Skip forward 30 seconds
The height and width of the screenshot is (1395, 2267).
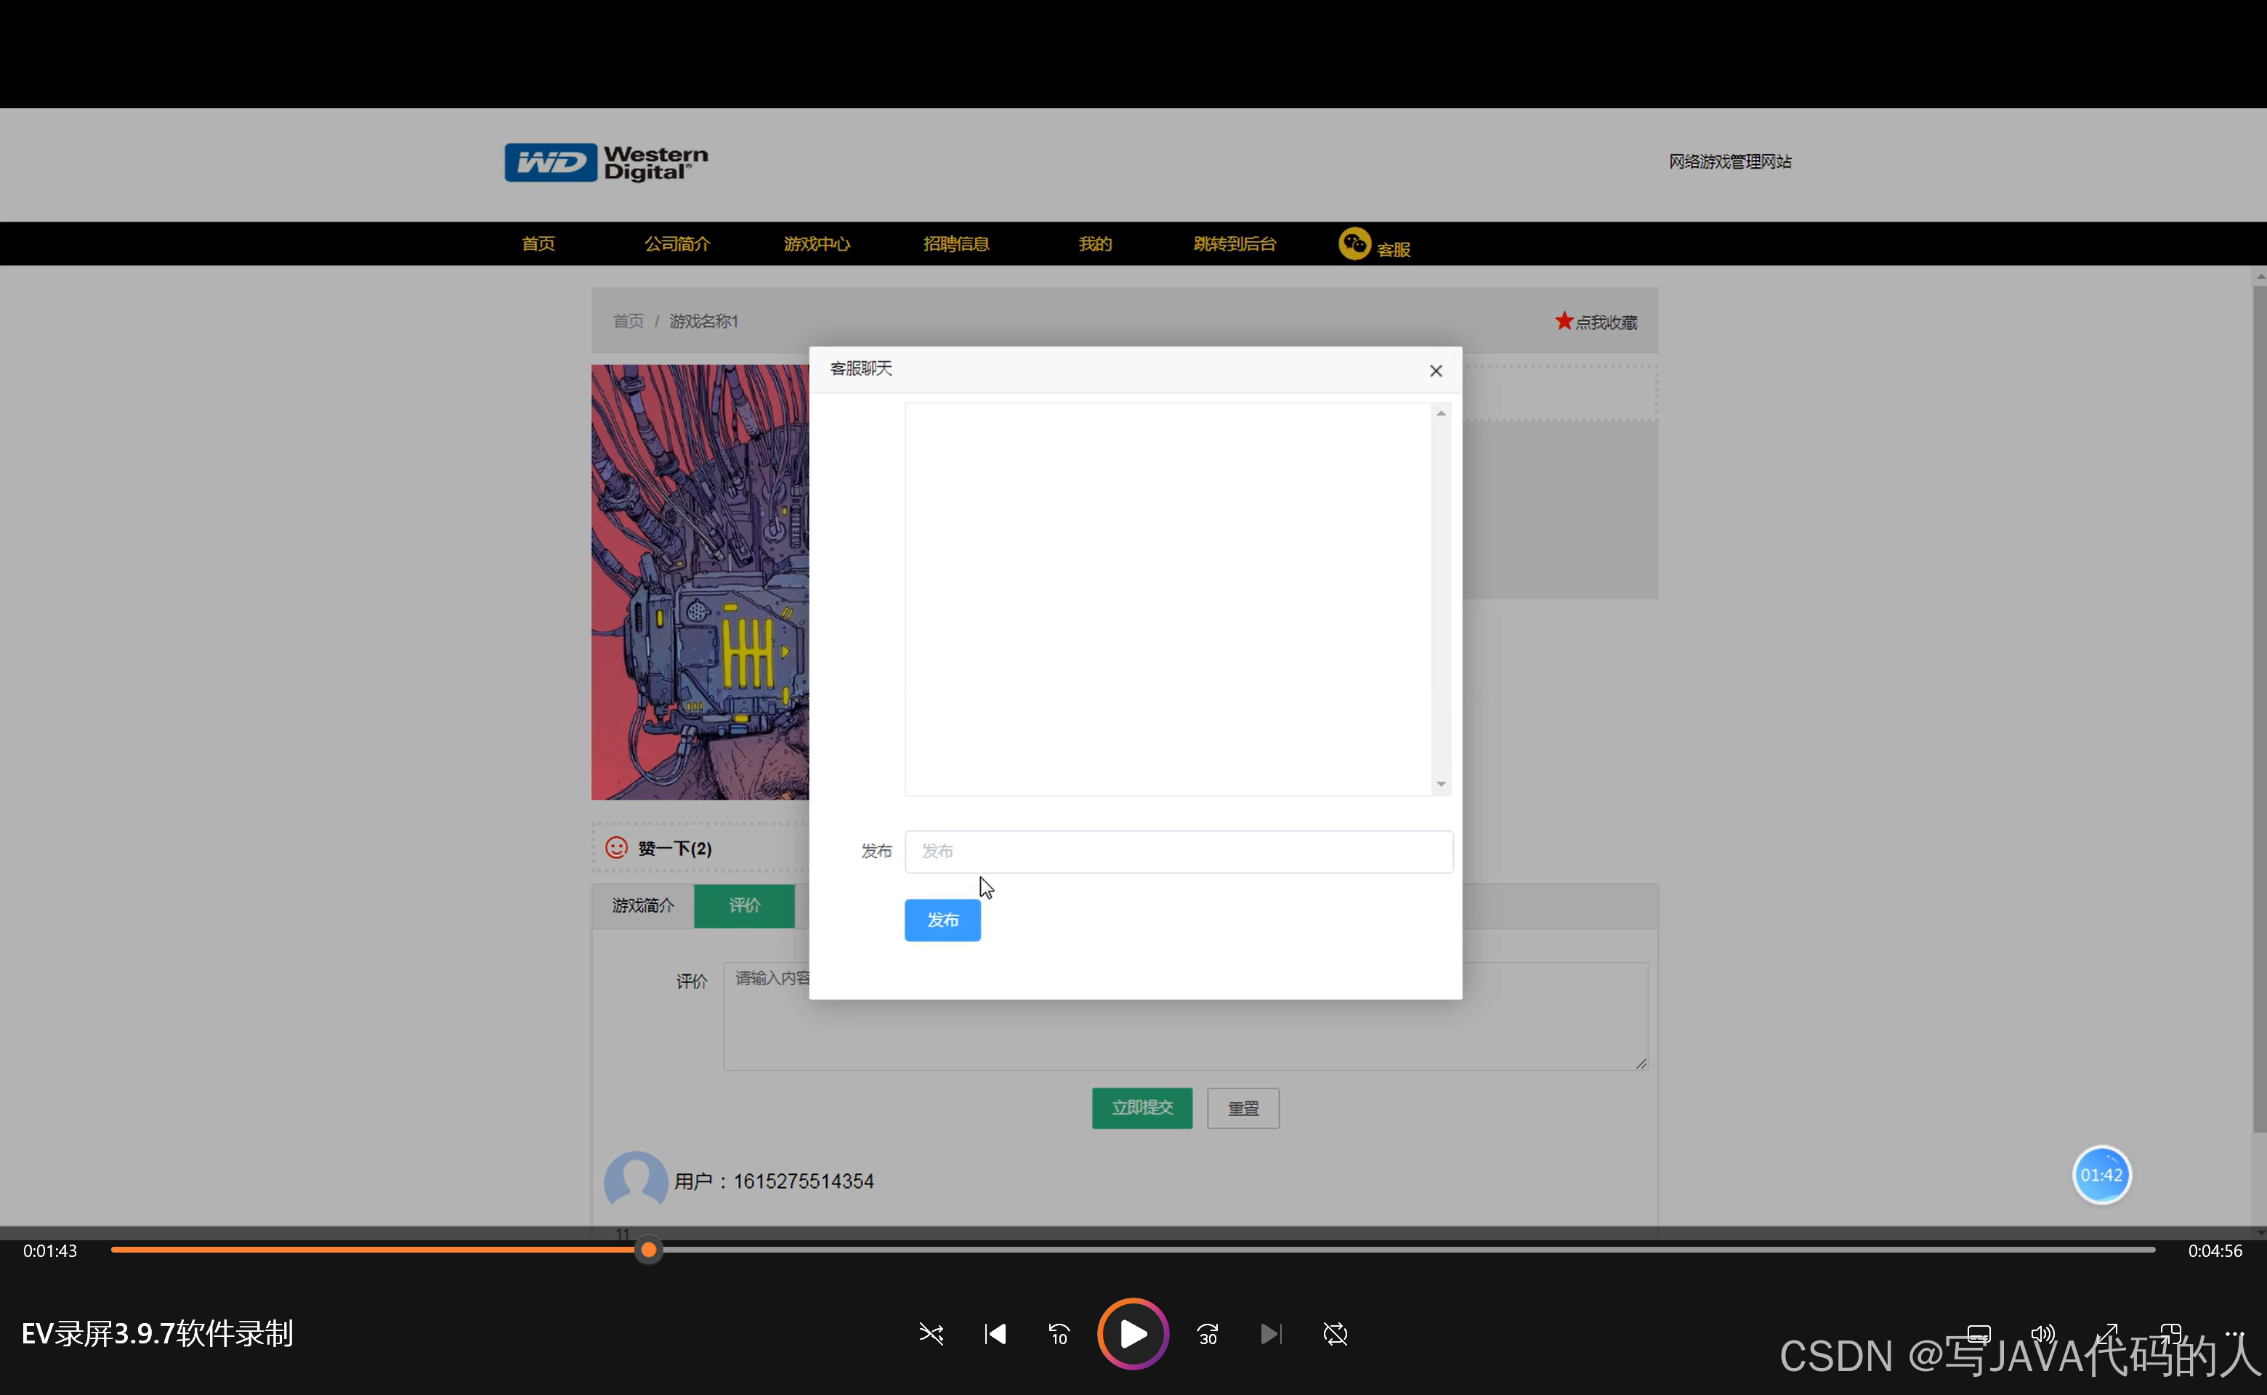(1208, 1334)
